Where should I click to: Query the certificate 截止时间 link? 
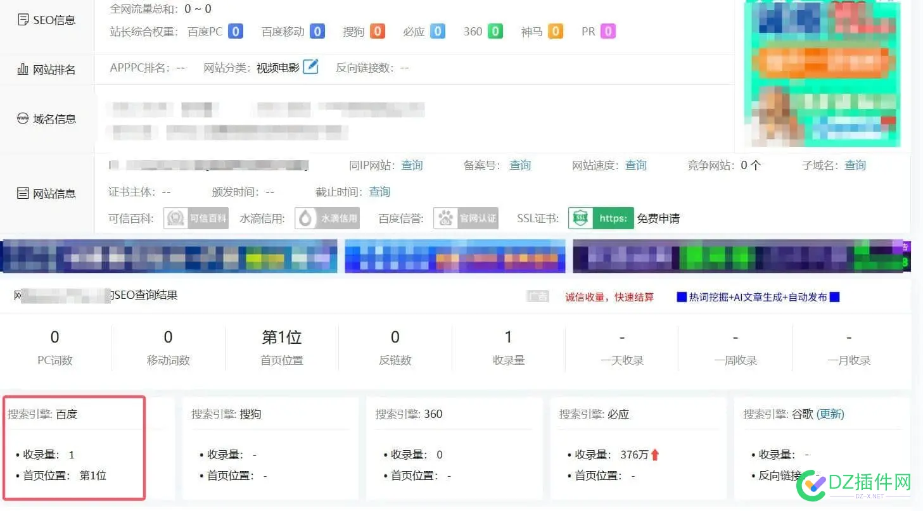pos(379,192)
